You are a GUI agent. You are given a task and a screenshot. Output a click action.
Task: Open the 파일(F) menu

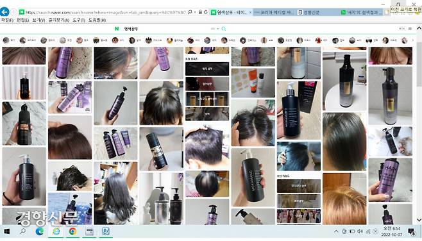pos(7,20)
